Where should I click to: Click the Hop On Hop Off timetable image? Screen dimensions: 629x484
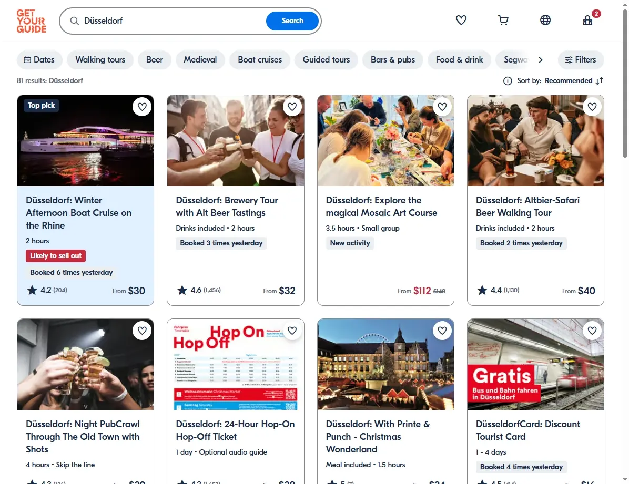(x=236, y=365)
